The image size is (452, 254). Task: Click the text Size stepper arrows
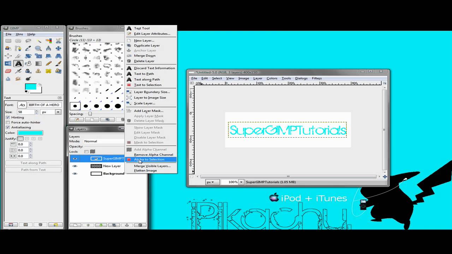coord(36,112)
